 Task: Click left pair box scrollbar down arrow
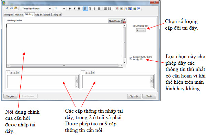(77, 86)
